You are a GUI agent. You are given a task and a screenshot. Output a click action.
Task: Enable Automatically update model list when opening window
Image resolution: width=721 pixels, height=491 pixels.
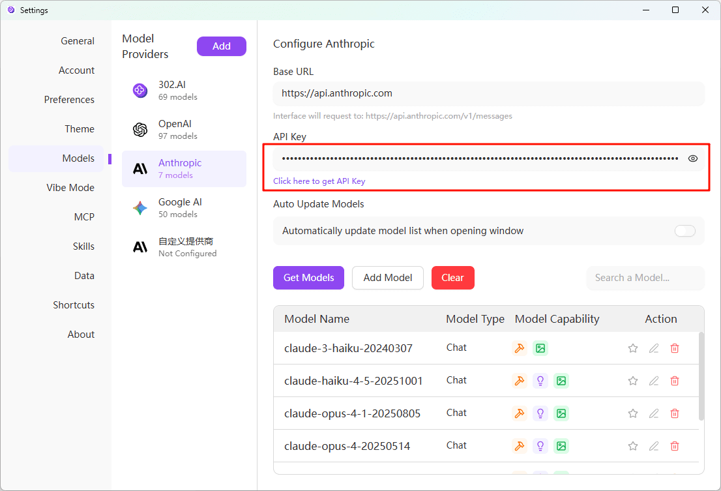click(685, 231)
